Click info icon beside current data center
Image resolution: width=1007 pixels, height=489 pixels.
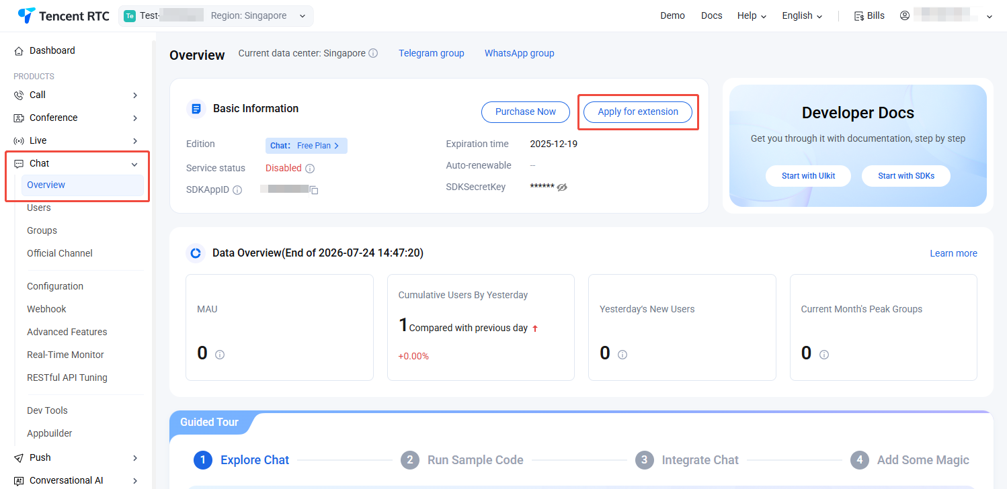click(373, 53)
